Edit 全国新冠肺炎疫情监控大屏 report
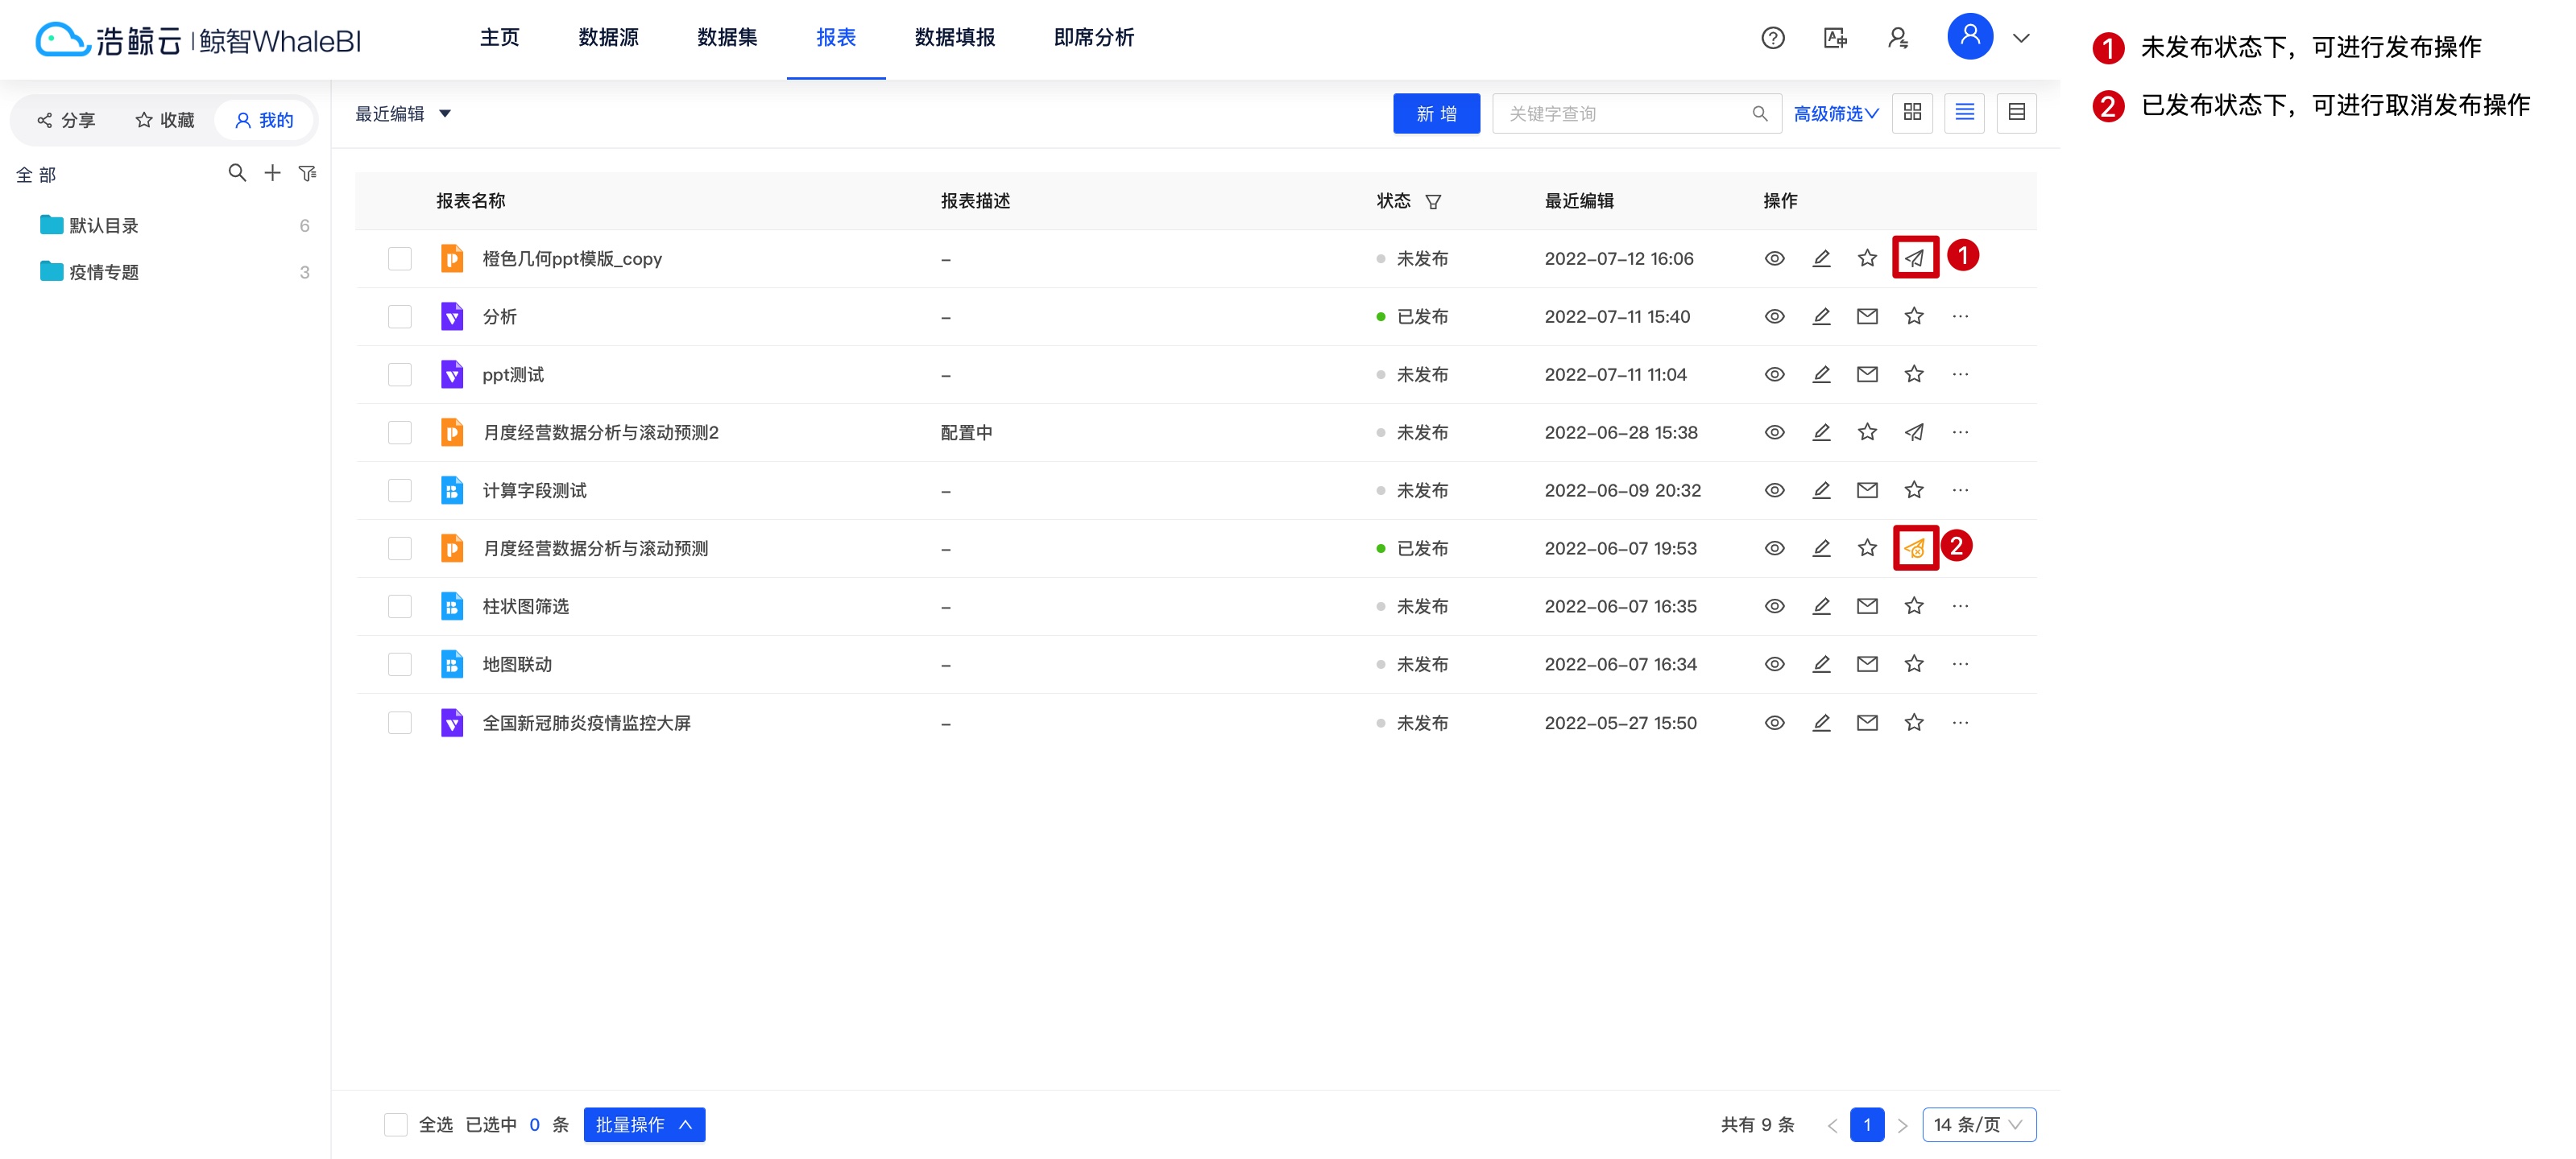2576x1159 pixels. click(x=1821, y=724)
